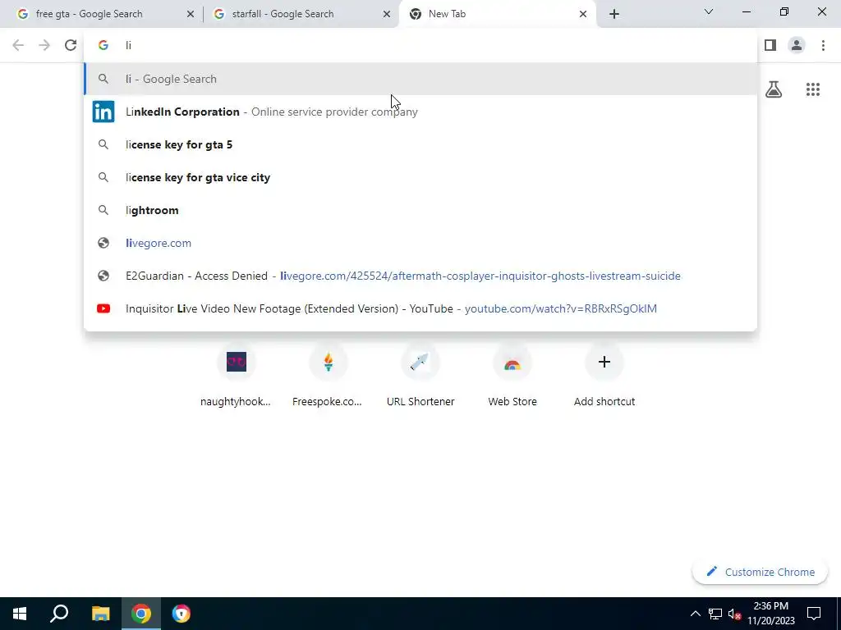Viewport: 841px width, 630px height.
Task: Click the Google G icon in address bar
Action: point(103,45)
